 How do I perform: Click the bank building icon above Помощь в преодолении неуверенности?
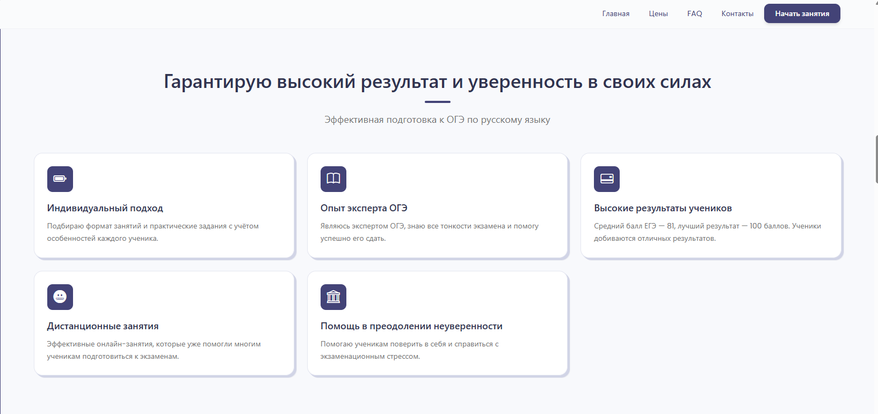point(333,297)
